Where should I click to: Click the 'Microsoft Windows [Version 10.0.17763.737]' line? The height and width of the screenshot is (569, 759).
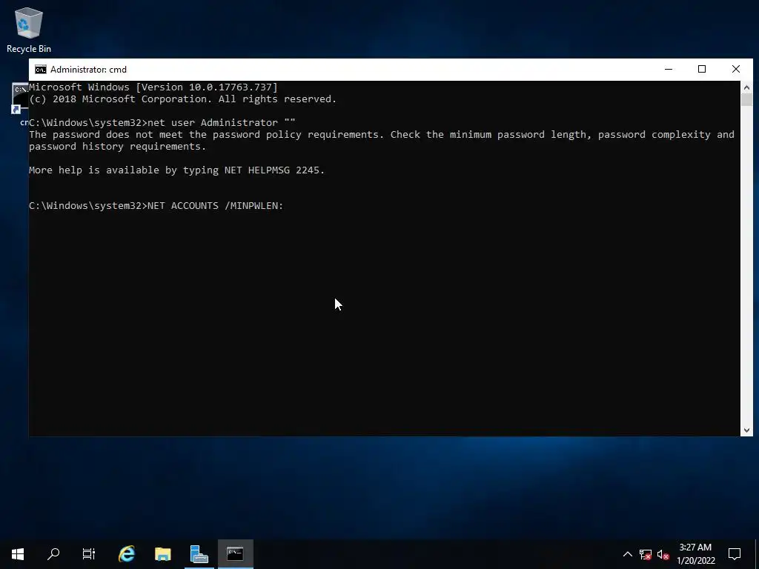(x=153, y=87)
